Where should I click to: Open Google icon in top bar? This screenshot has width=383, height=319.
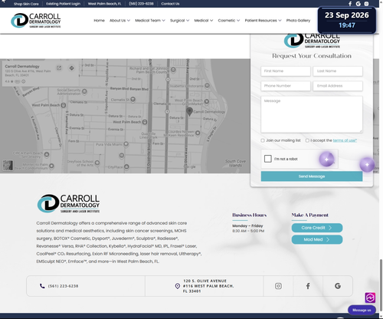pos(358,4)
